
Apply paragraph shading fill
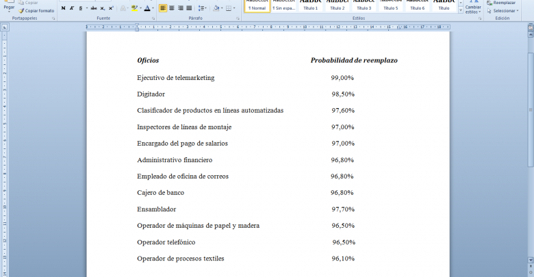(x=216, y=8)
